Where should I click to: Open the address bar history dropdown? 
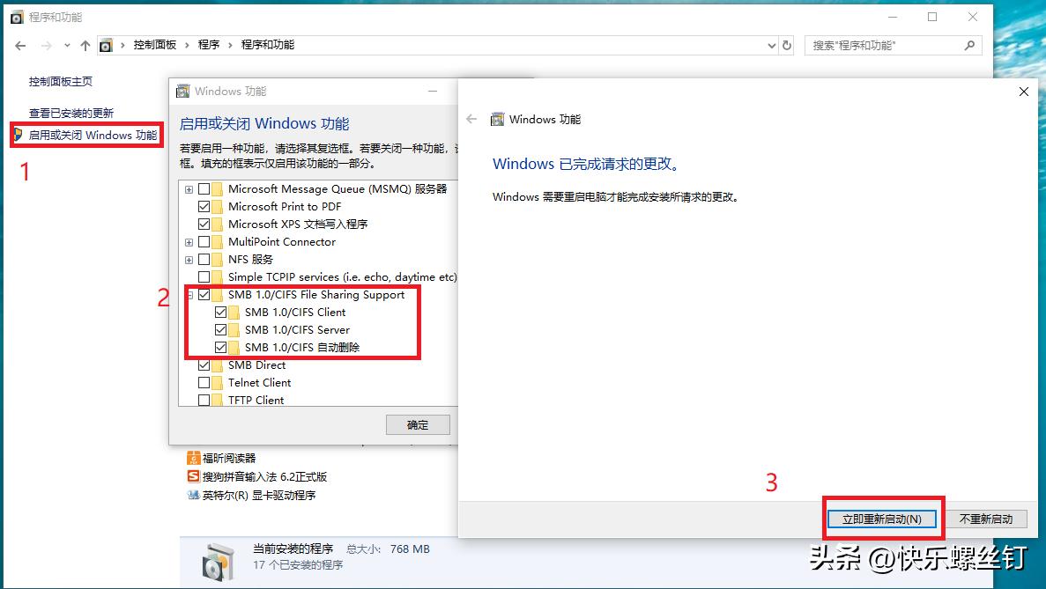click(772, 45)
